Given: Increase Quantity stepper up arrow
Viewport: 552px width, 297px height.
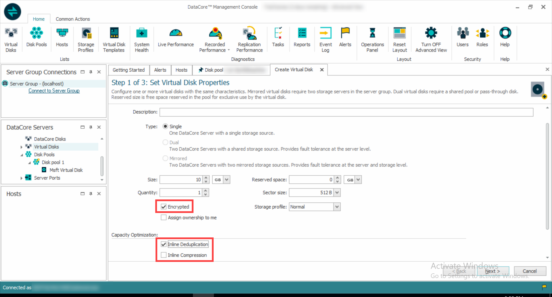Looking at the screenshot, I should tap(206, 191).
